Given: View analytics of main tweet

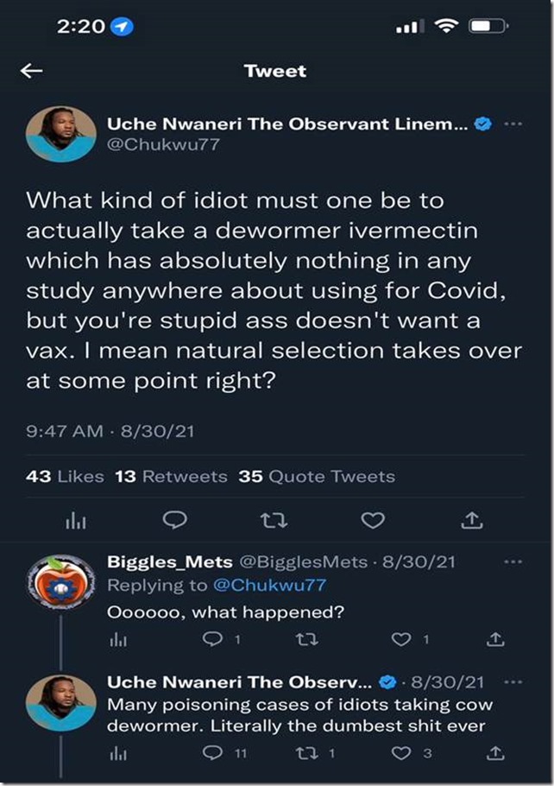Looking at the screenshot, I should [76, 521].
